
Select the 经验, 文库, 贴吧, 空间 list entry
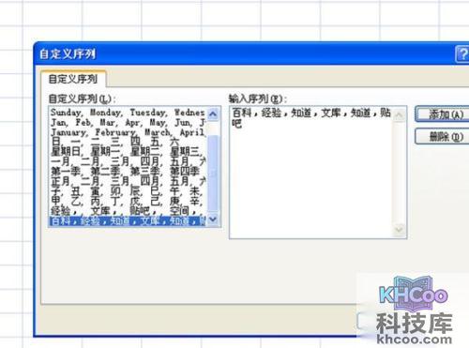[x=129, y=211]
